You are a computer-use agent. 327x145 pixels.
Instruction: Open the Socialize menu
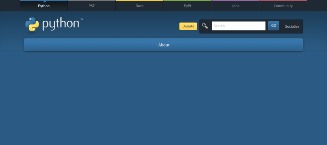click(x=292, y=26)
